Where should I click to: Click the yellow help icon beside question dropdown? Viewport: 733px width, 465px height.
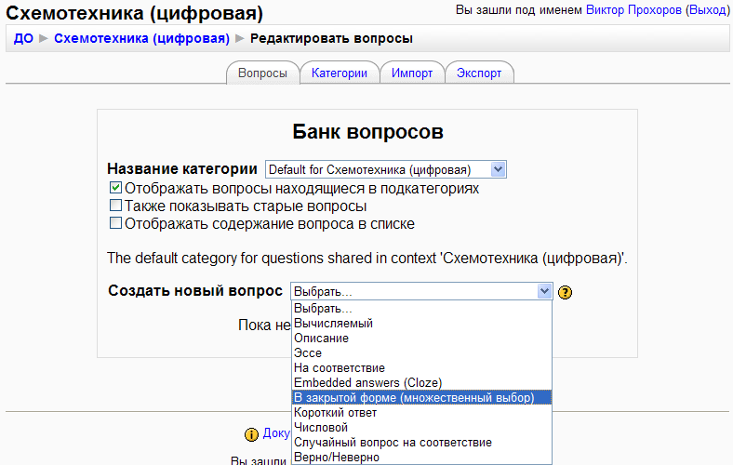click(565, 292)
